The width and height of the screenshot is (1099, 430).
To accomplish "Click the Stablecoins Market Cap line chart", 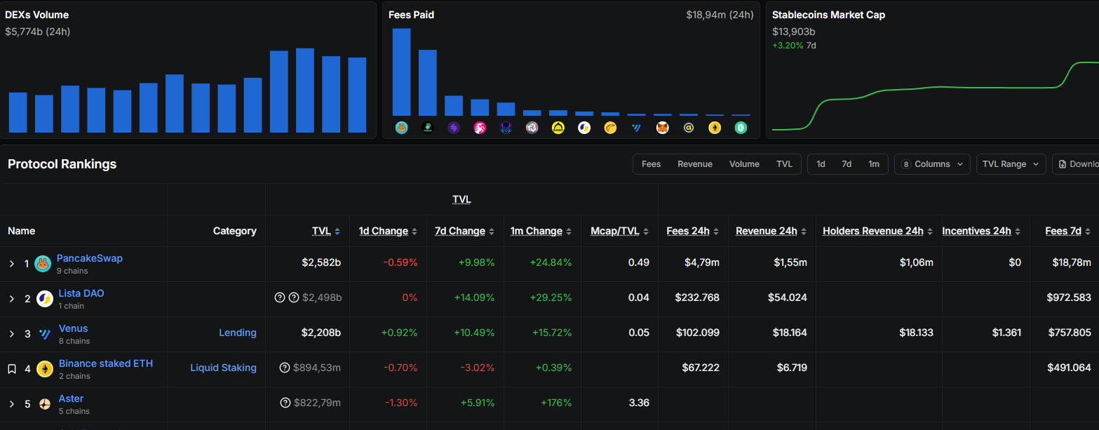I will click(935, 95).
